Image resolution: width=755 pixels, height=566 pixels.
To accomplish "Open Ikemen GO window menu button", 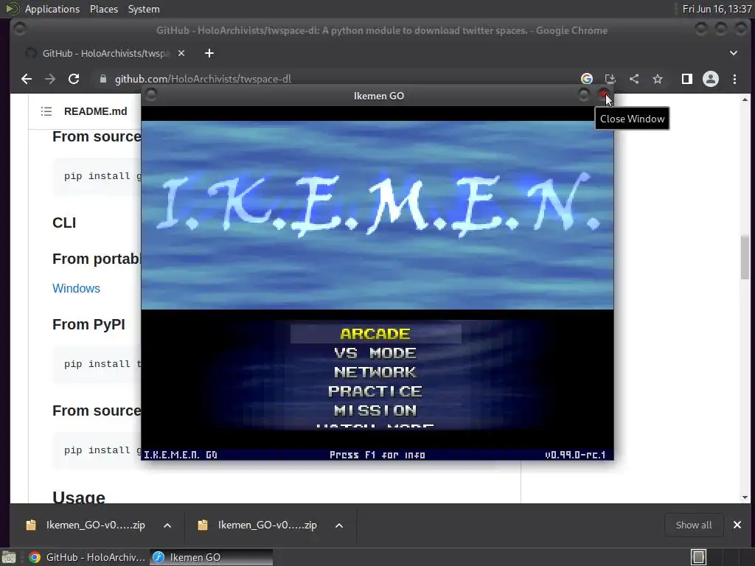I will (x=151, y=95).
